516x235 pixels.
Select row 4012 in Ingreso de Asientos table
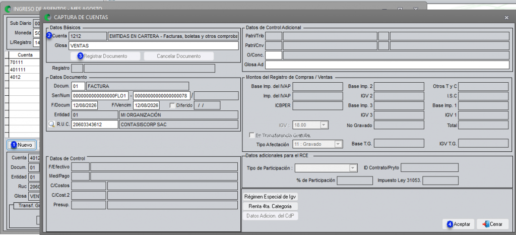tap(24, 77)
